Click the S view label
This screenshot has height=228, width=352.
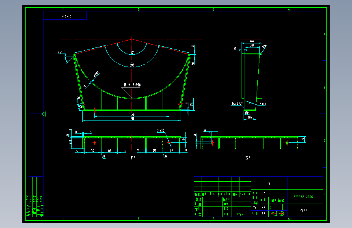pyautogui.click(x=248, y=158)
